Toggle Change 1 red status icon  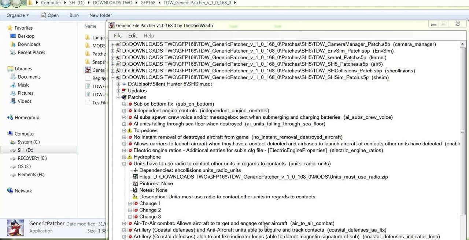click(x=136, y=203)
